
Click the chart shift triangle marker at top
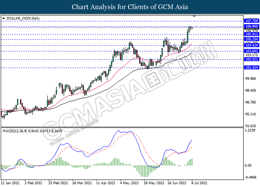click(194, 16)
